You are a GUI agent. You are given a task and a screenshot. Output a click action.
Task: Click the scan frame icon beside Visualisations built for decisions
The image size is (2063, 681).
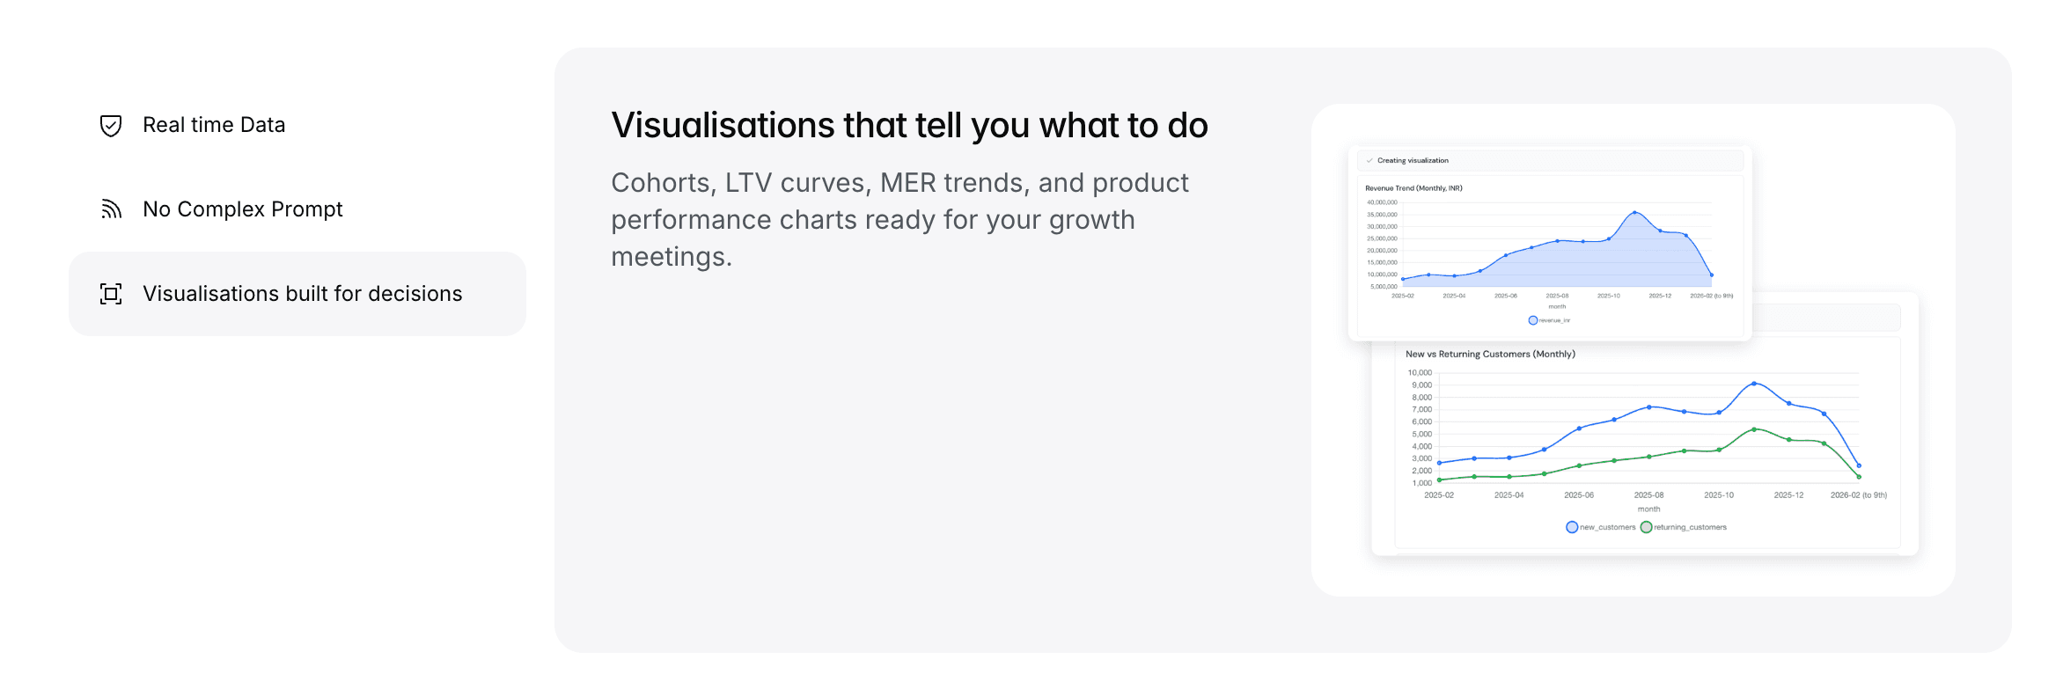(x=111, y=294)
